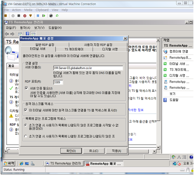
Task: Click the red Shut Down toolbar icon
Action: pos(25,16)
